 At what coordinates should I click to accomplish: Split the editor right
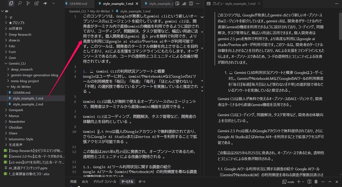191,3
